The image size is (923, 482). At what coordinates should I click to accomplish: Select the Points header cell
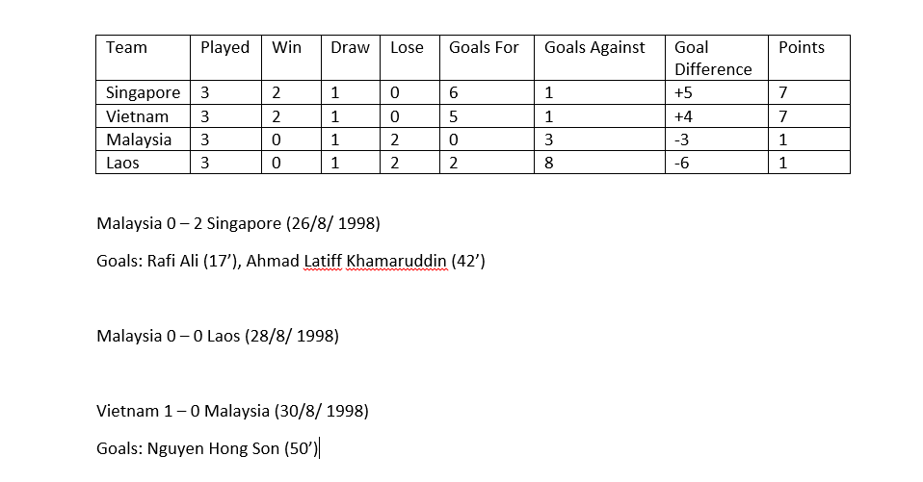click(x=809, y=58)
